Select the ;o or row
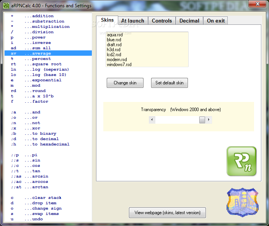This screenshot has height=226, width=269. click(48, 118)
